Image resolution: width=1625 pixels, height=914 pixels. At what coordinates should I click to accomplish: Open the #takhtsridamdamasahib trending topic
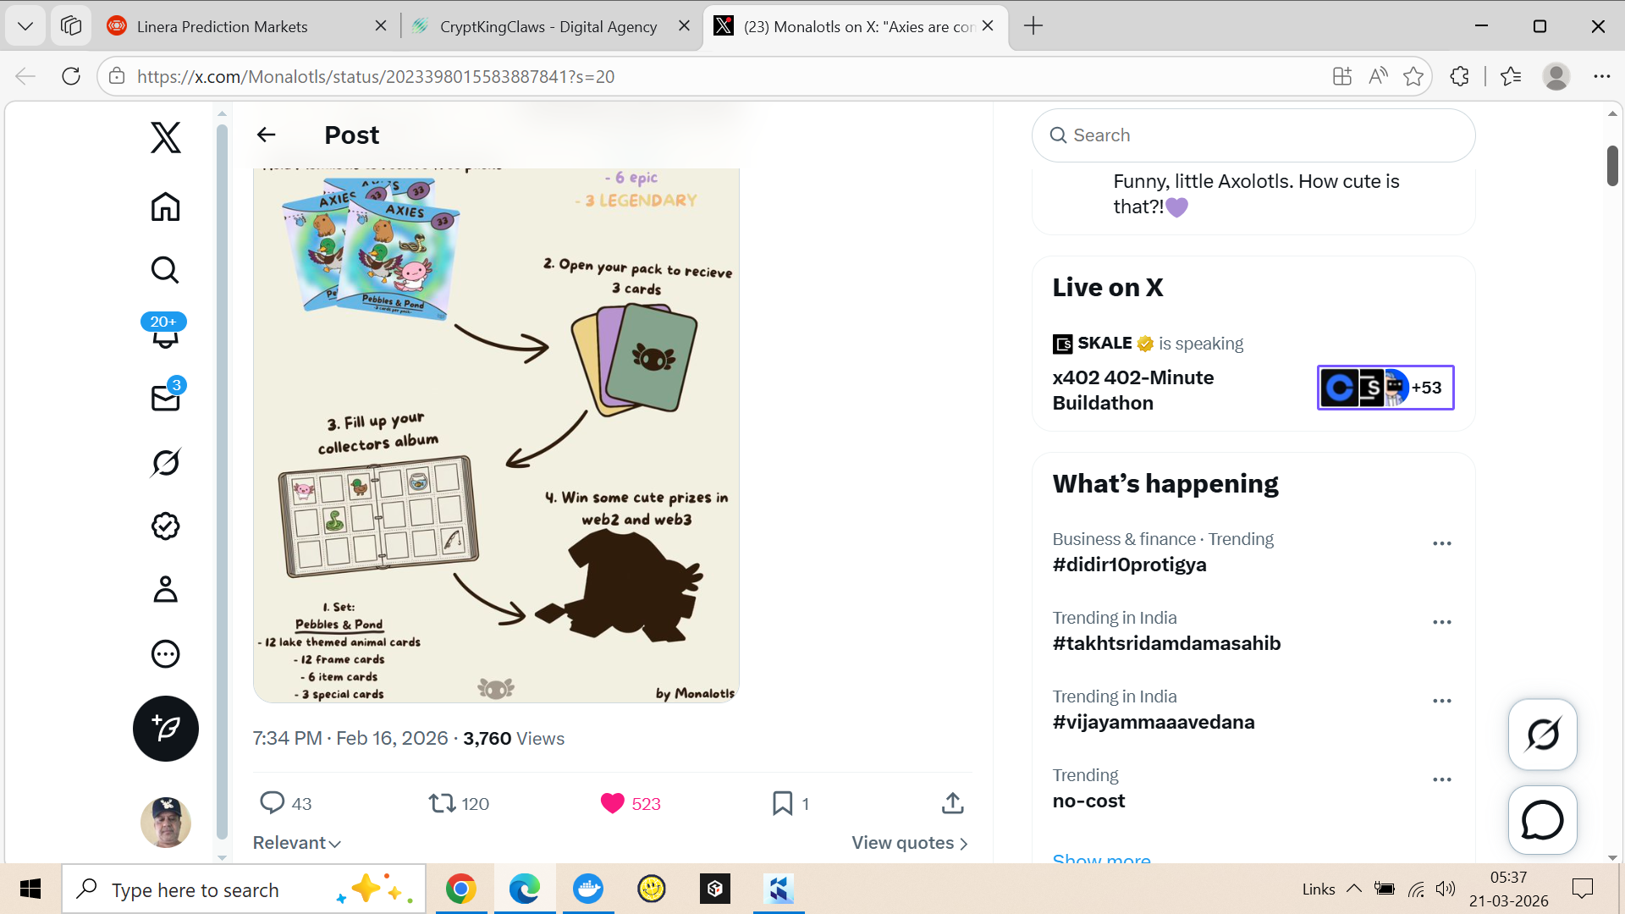click(x=1165, y=643)
